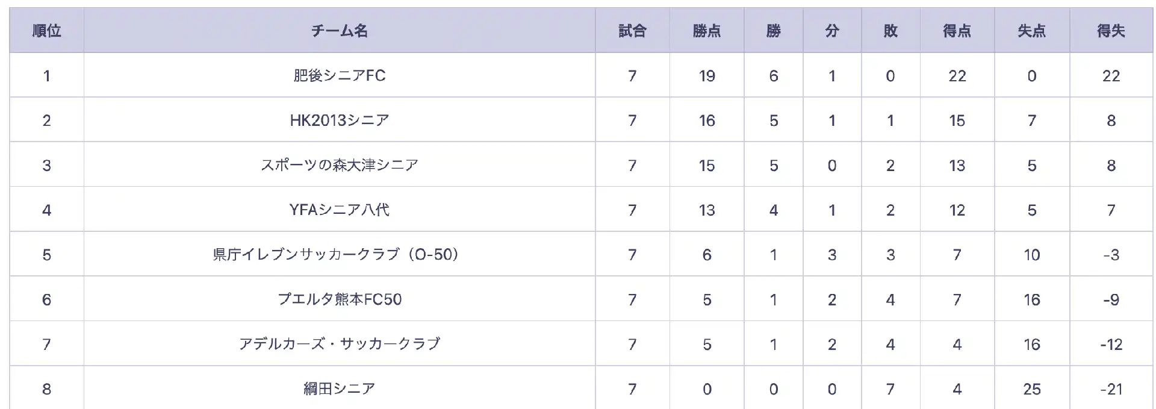
Task: Click the 勝 column header
Action: (774, 31)
